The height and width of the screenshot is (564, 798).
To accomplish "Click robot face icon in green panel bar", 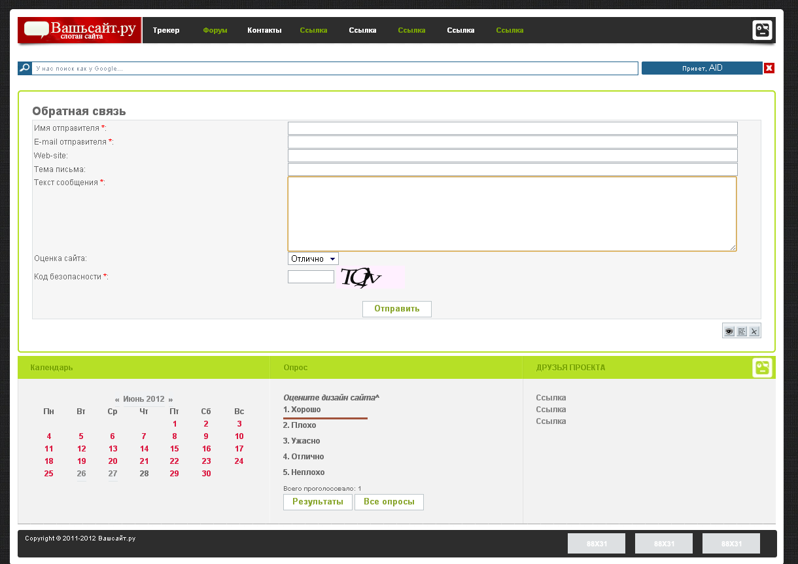I will 762,368.
